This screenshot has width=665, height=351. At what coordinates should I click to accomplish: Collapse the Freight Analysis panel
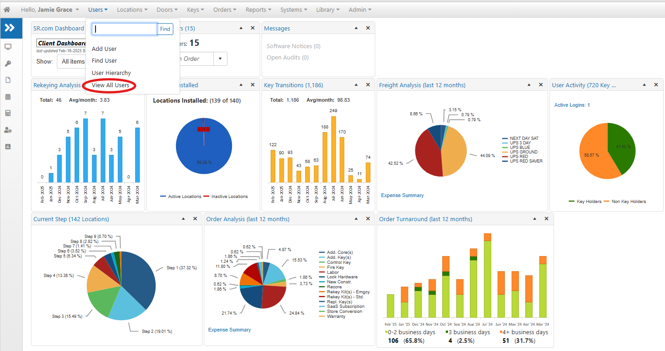click(529, 85)
